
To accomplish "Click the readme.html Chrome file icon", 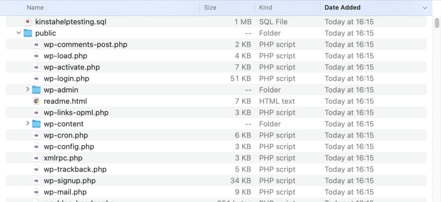I will (x=37, y=101).
